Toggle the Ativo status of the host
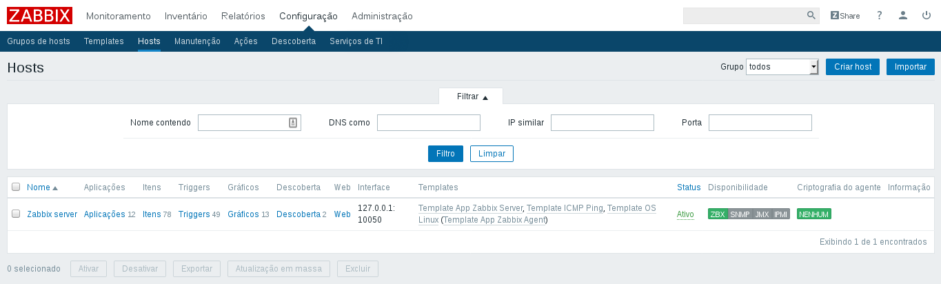The image size is (941, 284). click(685, 214)
